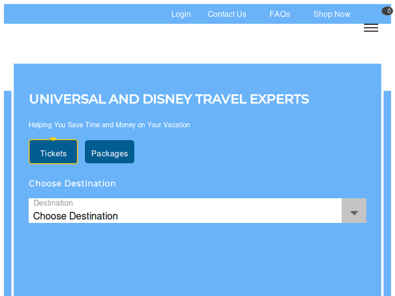The image size is (395, 296).
Task: Go to the FAQs page
Action: pyautogui.click(x=280, y=14)
